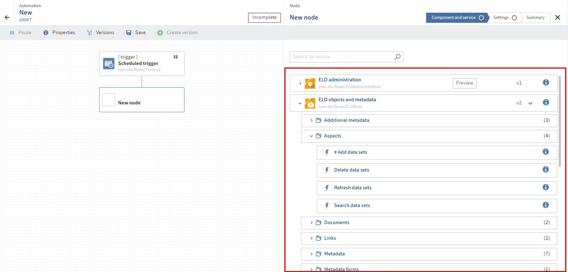This screenshot has height=272, width=568.
Task: Expand the Metadata folder
Action: pyautogui.click(x=312, y=254)
